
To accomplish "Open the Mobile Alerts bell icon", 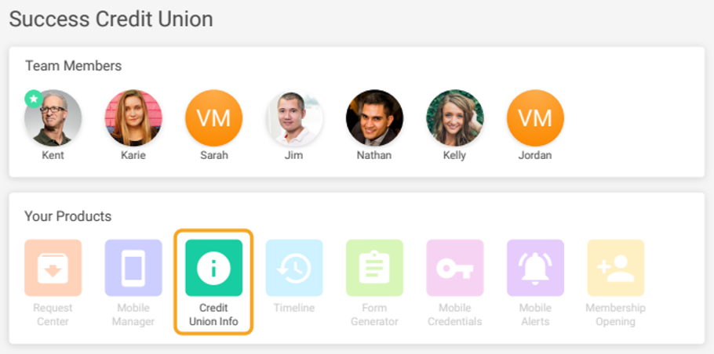I will 535,268.
